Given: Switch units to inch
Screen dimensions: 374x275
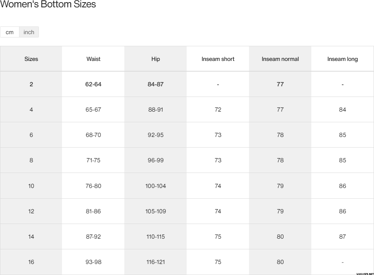Looking at the screenshot, I should tap(29, 32).
